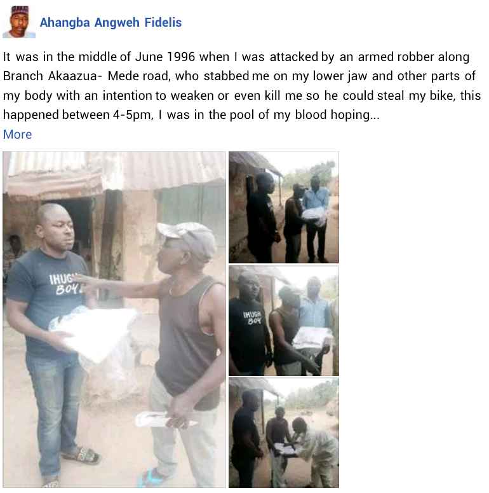The image size is (489, 493).
Task: Click the truncated line ending in blood hoping...
Action: click(191, 115)
